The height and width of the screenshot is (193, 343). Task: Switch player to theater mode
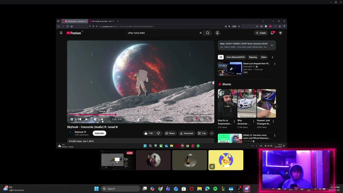202,119
